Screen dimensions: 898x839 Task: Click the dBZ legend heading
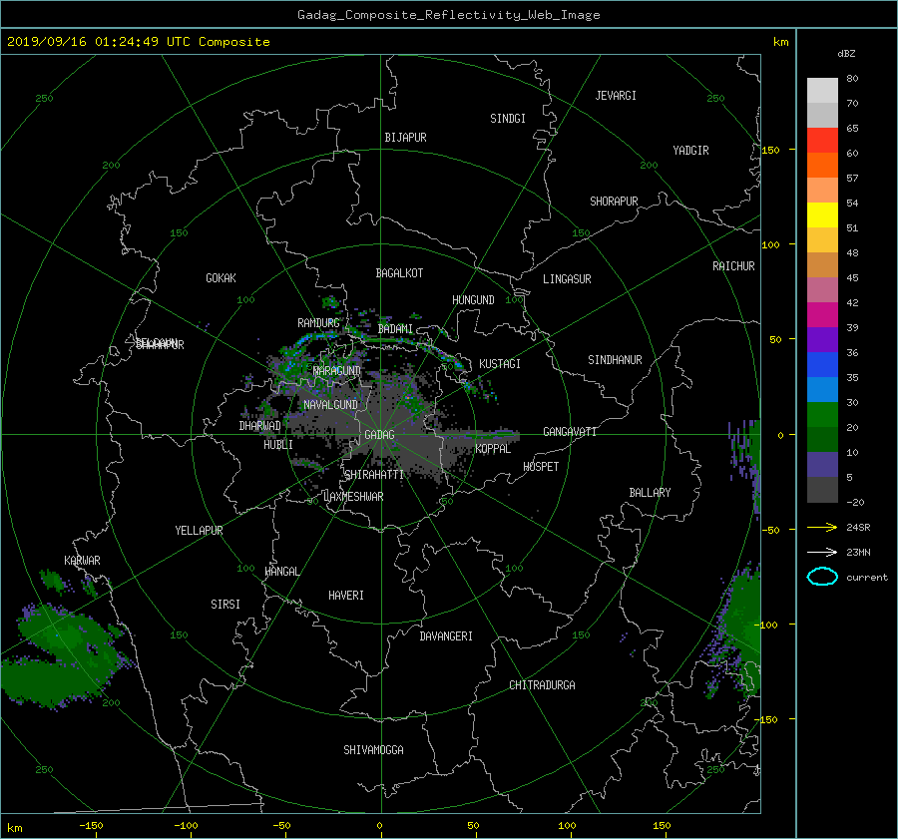coord(846,54)
